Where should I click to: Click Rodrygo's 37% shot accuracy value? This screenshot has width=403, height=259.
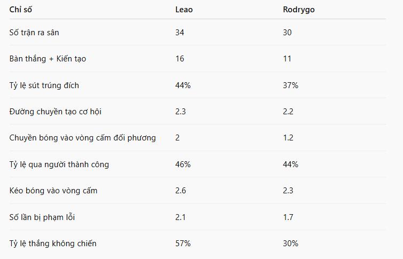[x=290, y=85]
